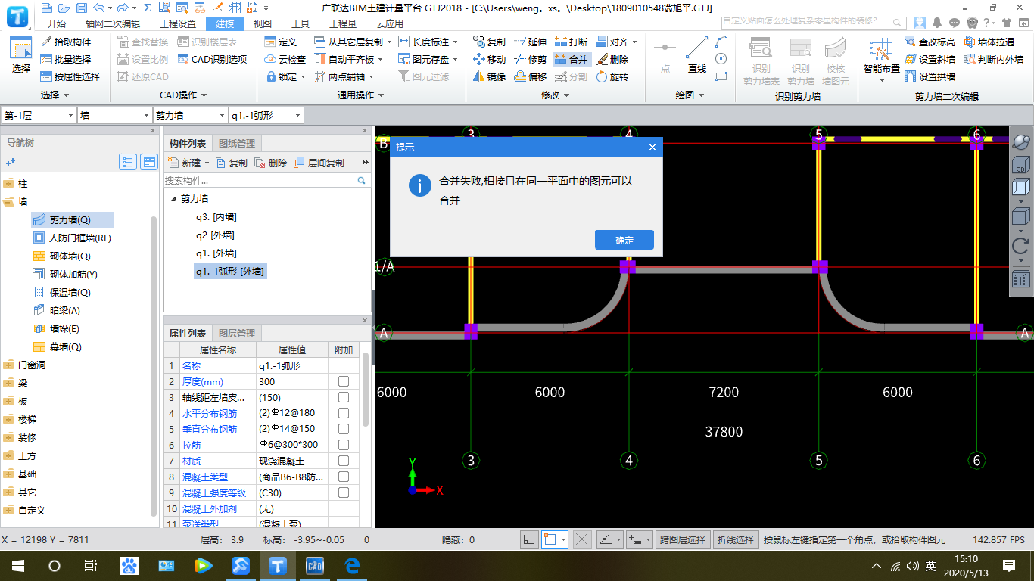1034x581 pixels.
Task: Choose 设置斜墙 inclined wall tool
Action: 930,59
